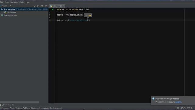Click the info icon in updates notification
Image resolution: width=195 pixels, height=110 pixels.
(153, 99)
